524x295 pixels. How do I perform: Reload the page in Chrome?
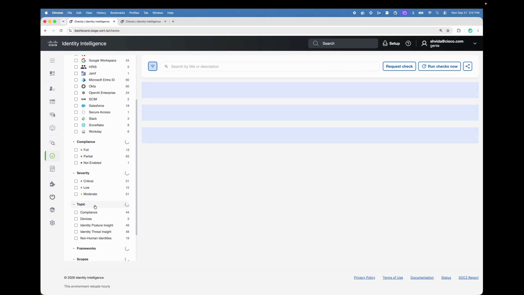pos(61,31)
